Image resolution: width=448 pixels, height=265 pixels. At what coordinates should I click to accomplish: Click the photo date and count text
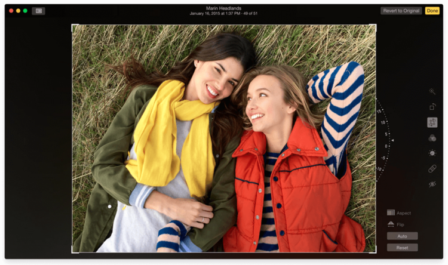(224, 13)
